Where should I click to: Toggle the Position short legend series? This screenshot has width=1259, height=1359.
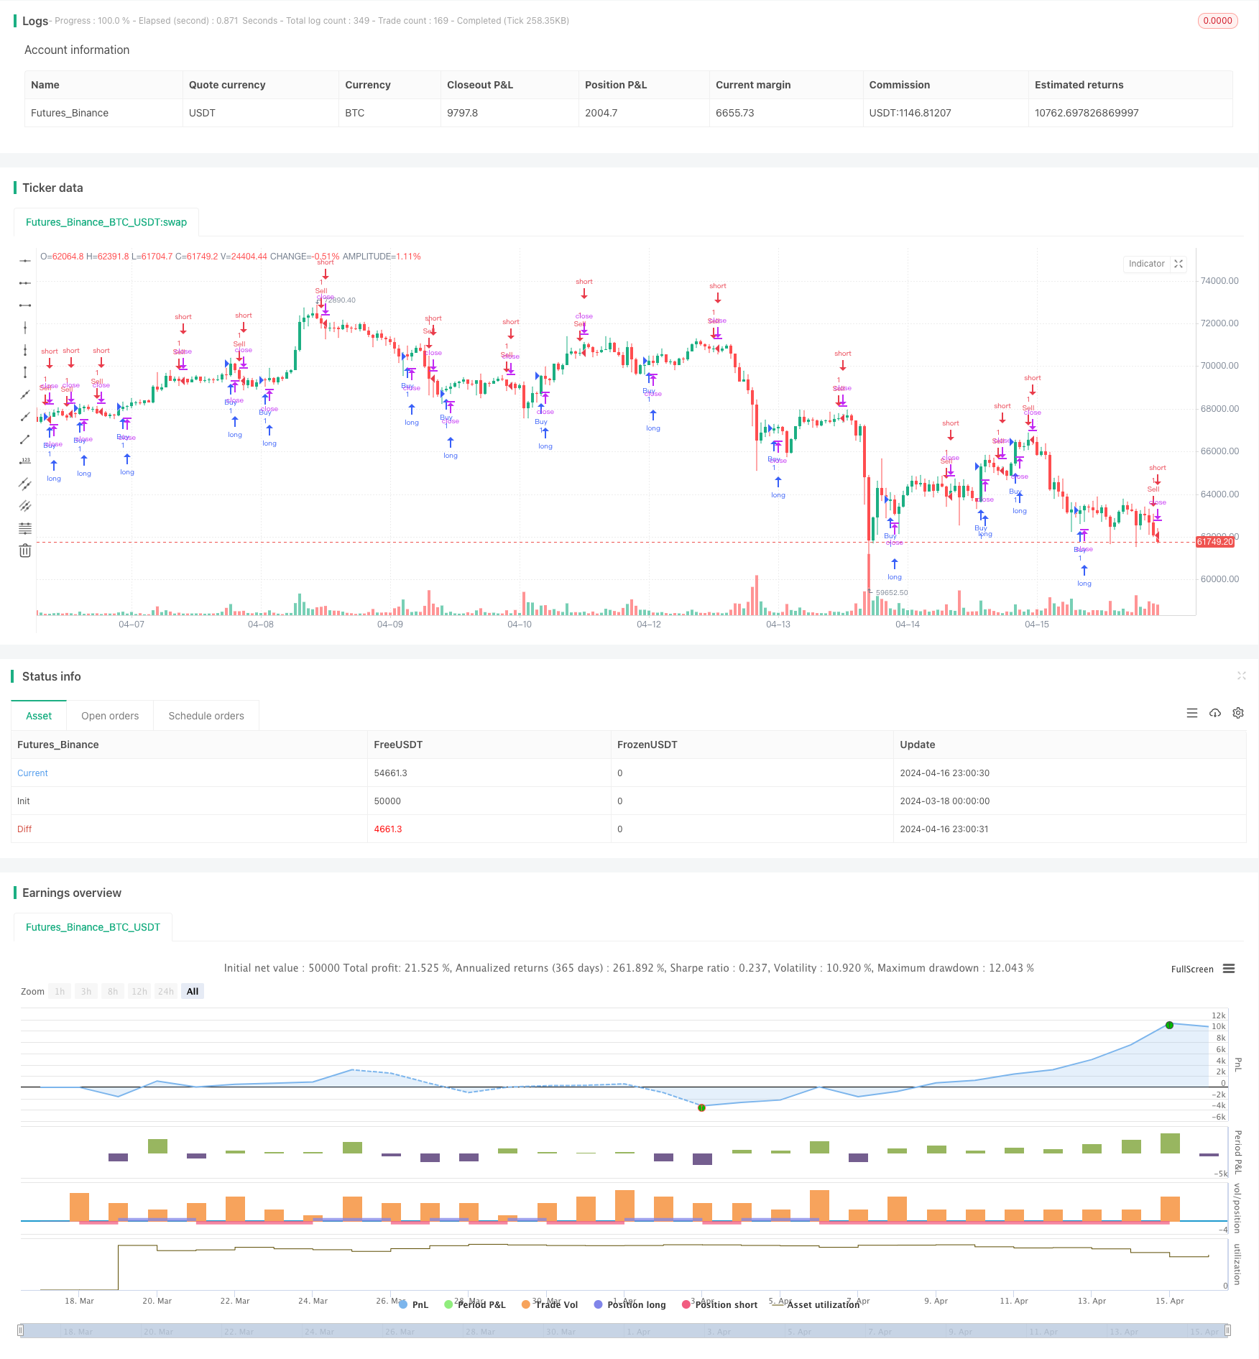[x=719, y=1304]
